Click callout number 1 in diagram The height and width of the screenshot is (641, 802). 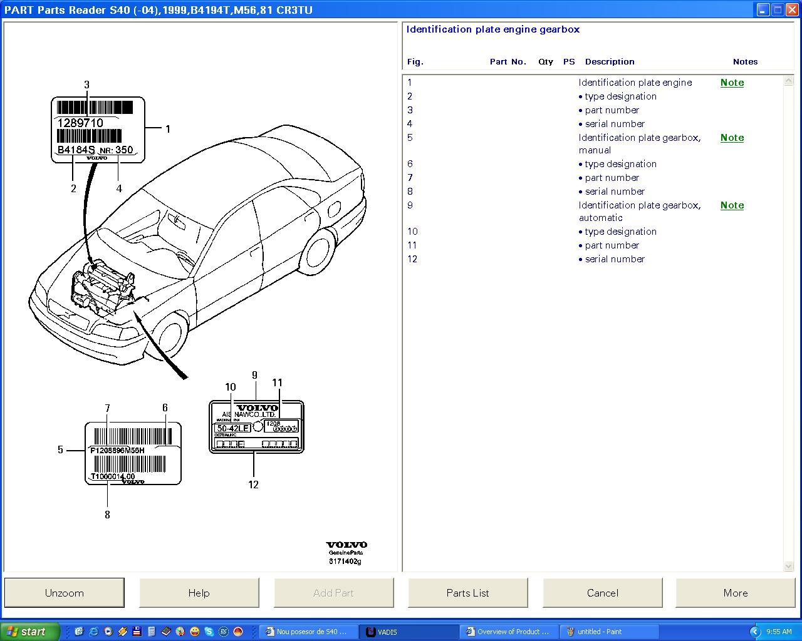(168, 129)
